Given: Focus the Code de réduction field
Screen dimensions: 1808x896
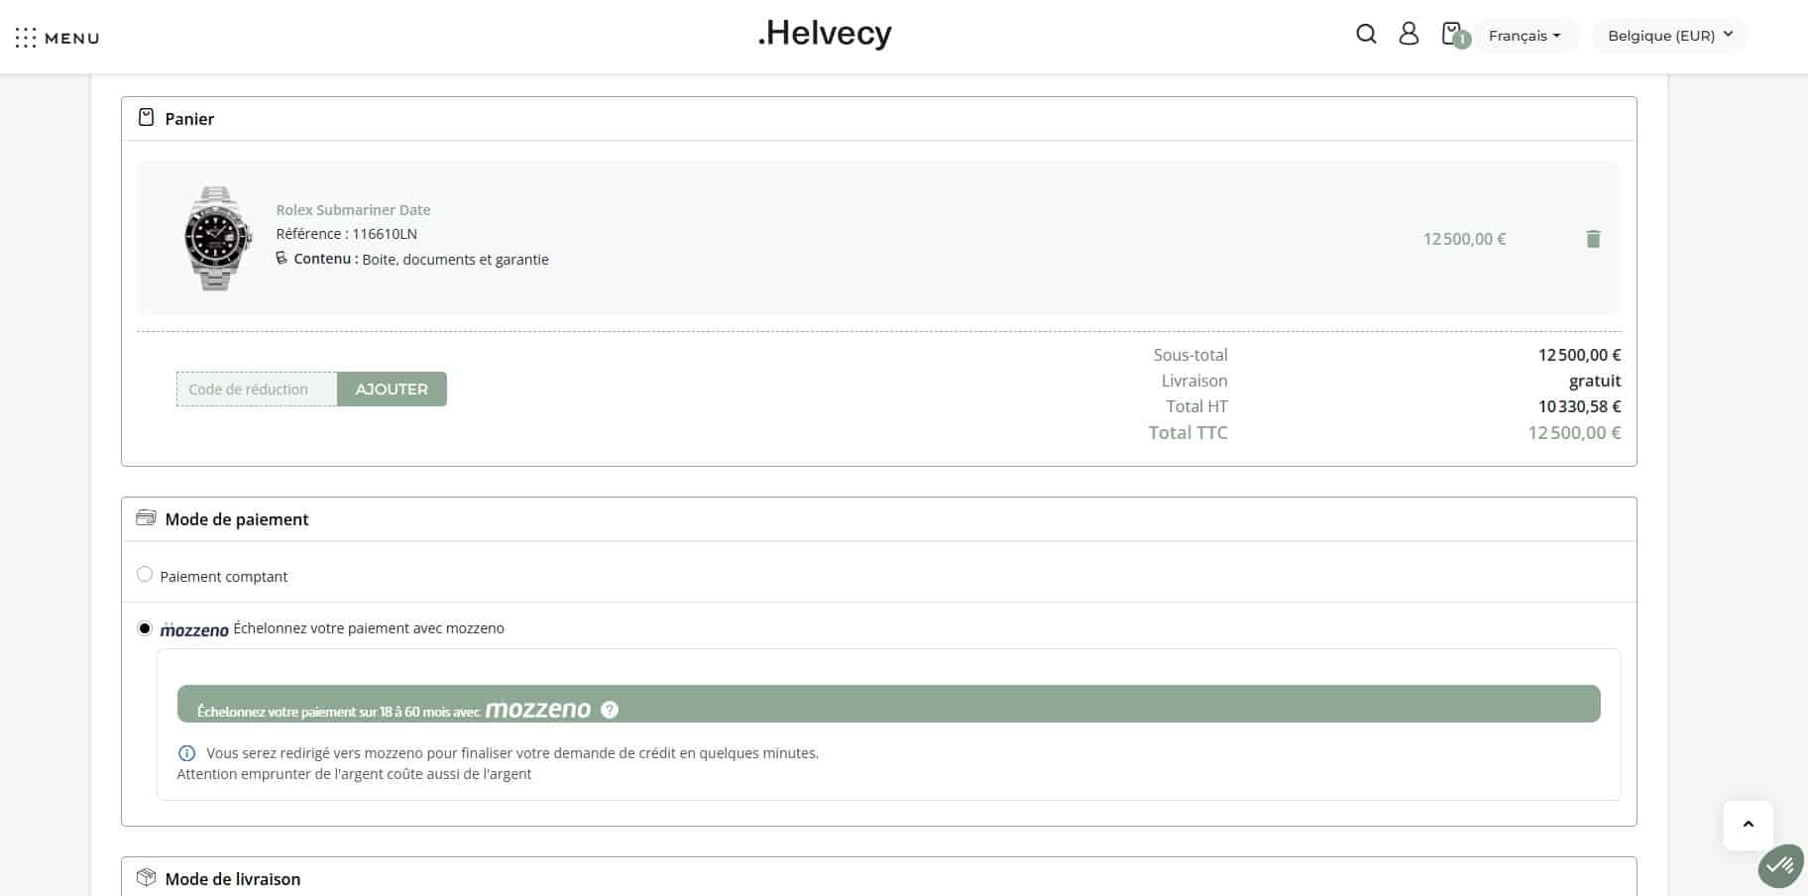Looking at the screenshot, I should [x=257, y=390].
